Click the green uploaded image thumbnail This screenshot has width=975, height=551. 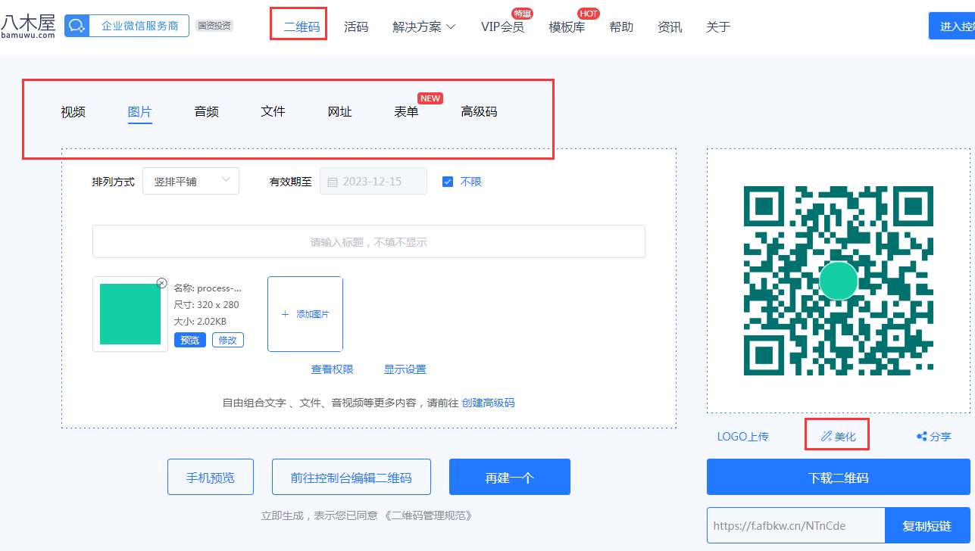coord(130,314)
